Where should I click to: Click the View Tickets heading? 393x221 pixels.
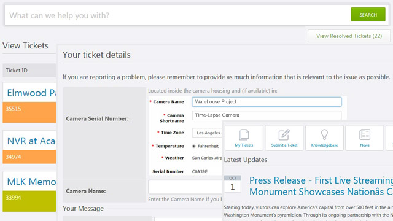pos(25,45)
